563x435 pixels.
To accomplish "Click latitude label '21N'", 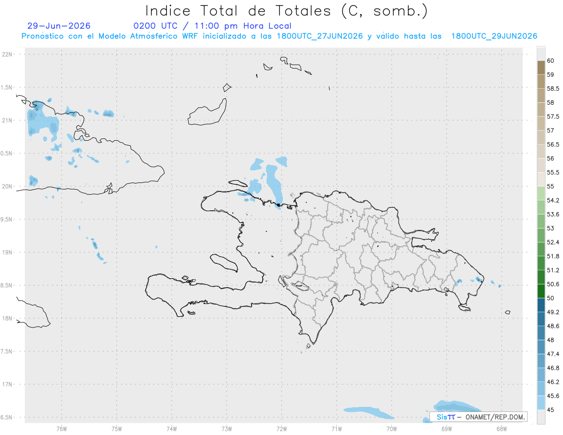I will [8, 120].
